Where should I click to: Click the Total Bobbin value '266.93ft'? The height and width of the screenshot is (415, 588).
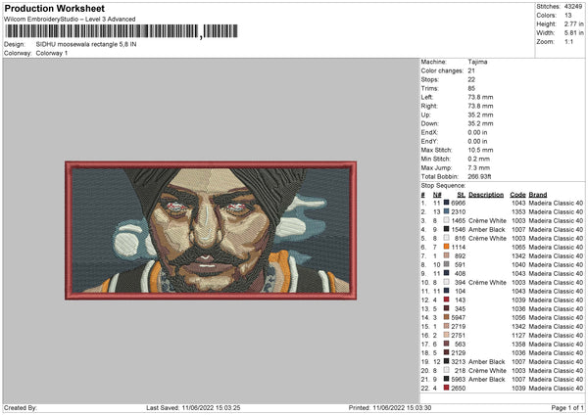[479, 176]
